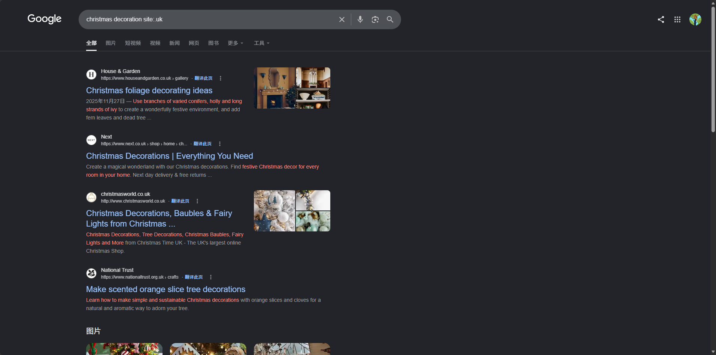Open more options for christmasworld.co.uk result

197,201
